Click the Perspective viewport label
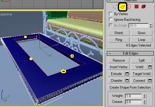The height and width of the screenshot is (107, 155). [x=6, y=14]
